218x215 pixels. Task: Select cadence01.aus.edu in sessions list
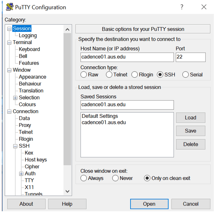104,122
